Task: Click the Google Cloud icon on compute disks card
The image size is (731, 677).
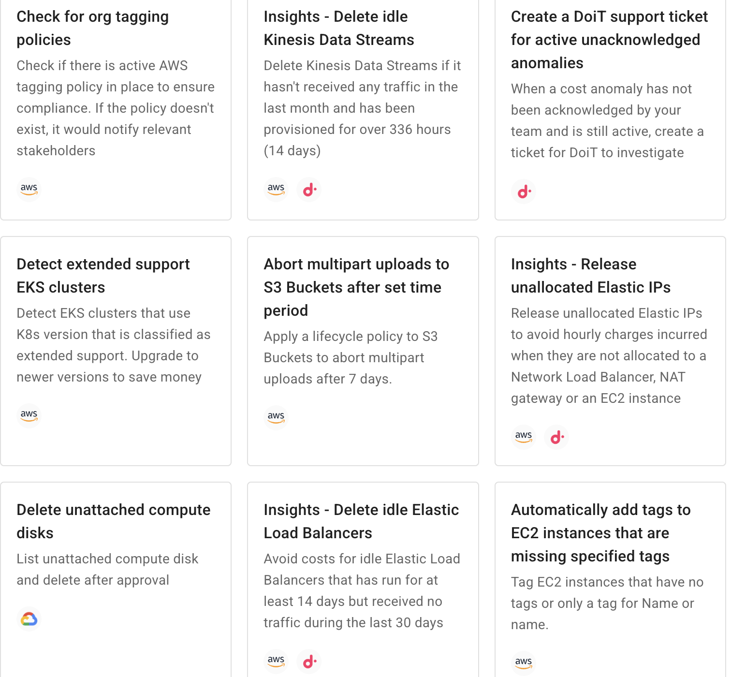Action: [x=29, y=619]
